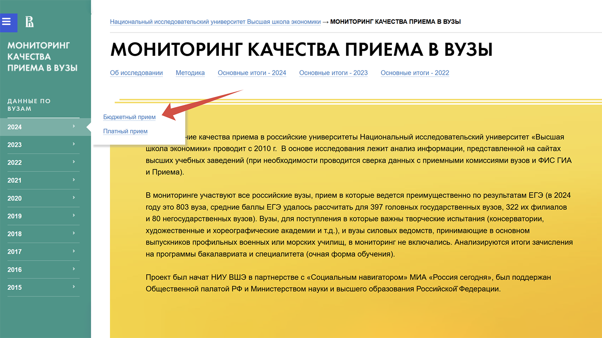
Task: Click the paragraph starting Проект был начат
Action: [x=348, y=283]
